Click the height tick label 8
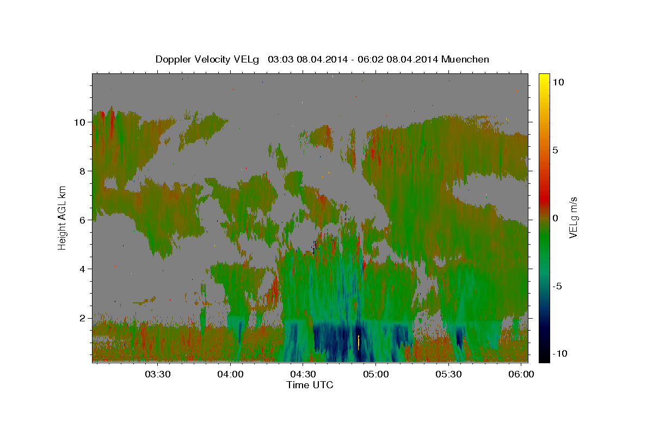This screenshot has height=435, width=653. coord(82,171)
